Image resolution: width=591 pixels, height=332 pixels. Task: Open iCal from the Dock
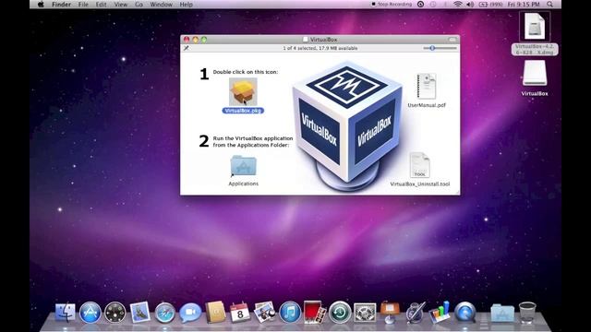240,313
